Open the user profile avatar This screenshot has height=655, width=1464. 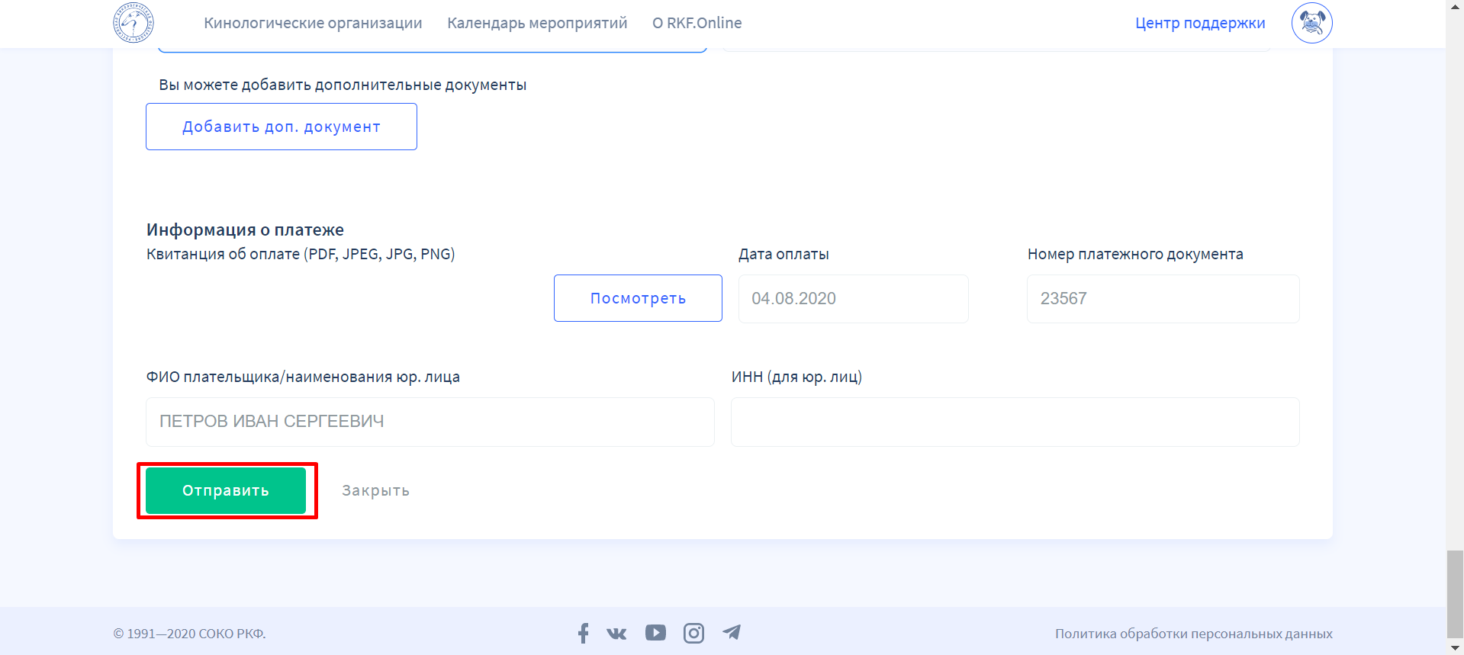coord(1311,23)
